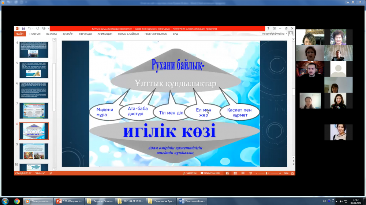Open Customize Quick Access Toolbar dropdown
The width and height of the screenshot is (366, 205).
tap(49, 28)
